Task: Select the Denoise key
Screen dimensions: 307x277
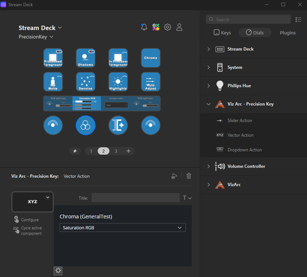Action: [x=86, y=82]
